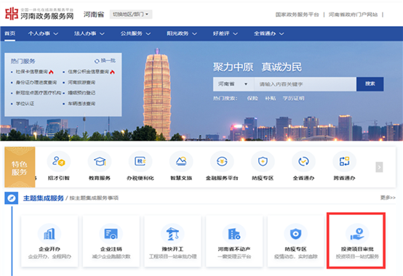The image size is (403, 276).
Task: Expand the 个人办事 menu
Action: (x=43, y=33)
